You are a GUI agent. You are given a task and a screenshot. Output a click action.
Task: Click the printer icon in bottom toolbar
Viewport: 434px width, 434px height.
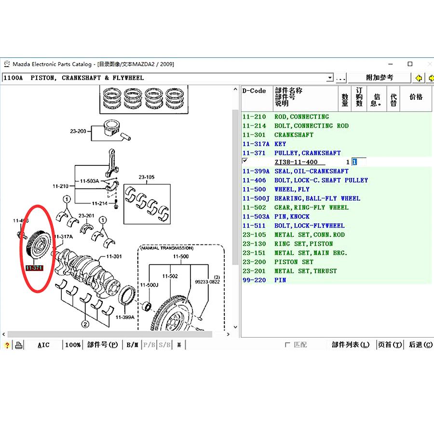click(19, 345)
